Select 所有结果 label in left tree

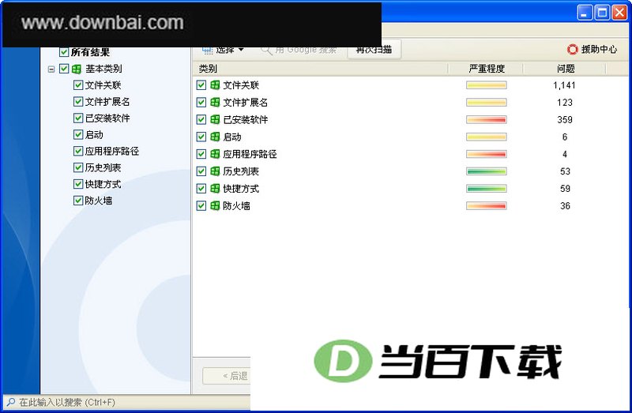pyautogui.click(x=90, y=52)
